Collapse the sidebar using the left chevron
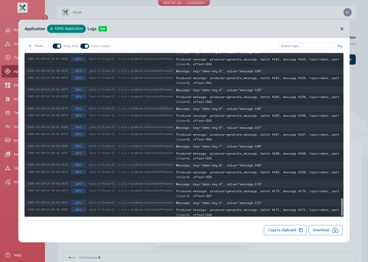The image size is (368, 262). click(x=45, y=17)
